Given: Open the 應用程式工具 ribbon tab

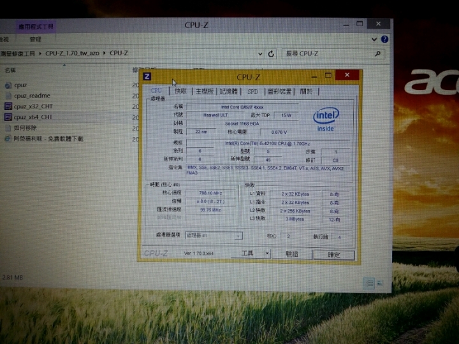Looking at the screenshot, I should (x=36, y=27).
